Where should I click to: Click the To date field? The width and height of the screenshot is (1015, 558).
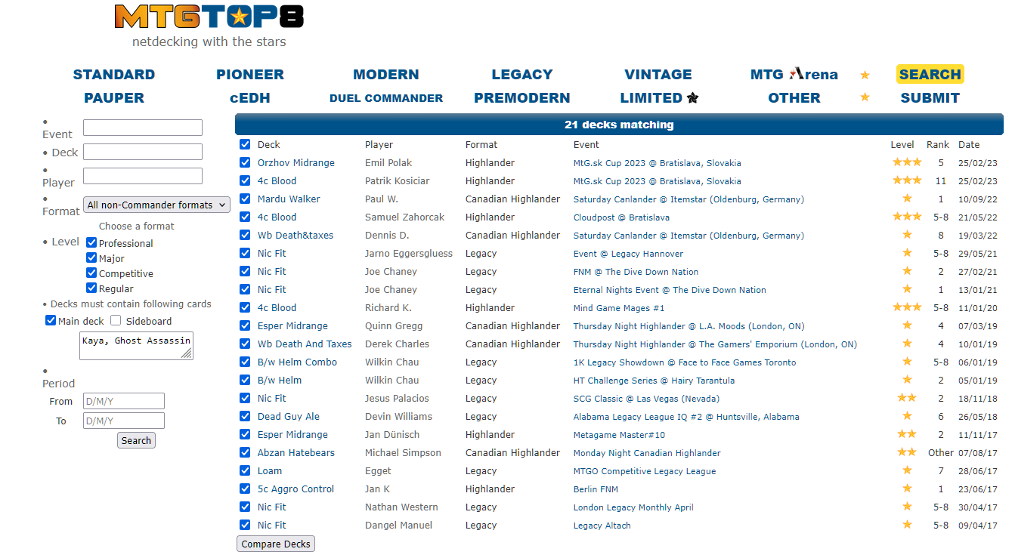pos(124,421)
